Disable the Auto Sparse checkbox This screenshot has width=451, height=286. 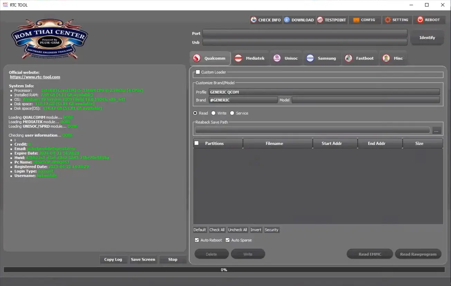tap(228, 240)
